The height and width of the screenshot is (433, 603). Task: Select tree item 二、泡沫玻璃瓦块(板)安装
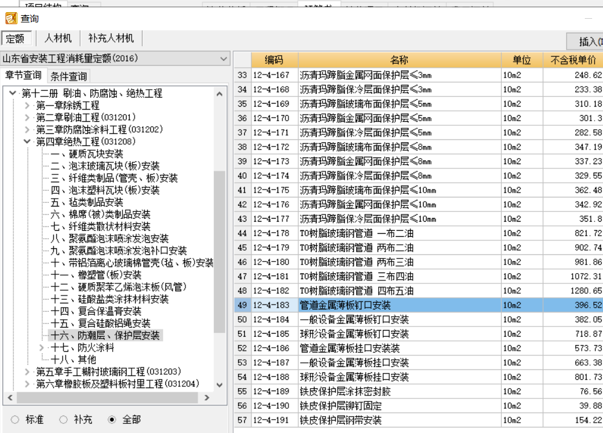pos(105,166)
